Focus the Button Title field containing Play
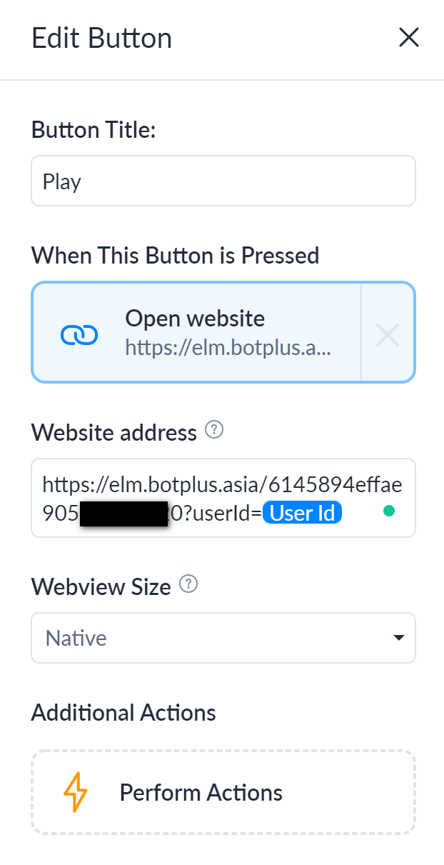This screenshot has width=444, height=865. [x=223, y=181]
